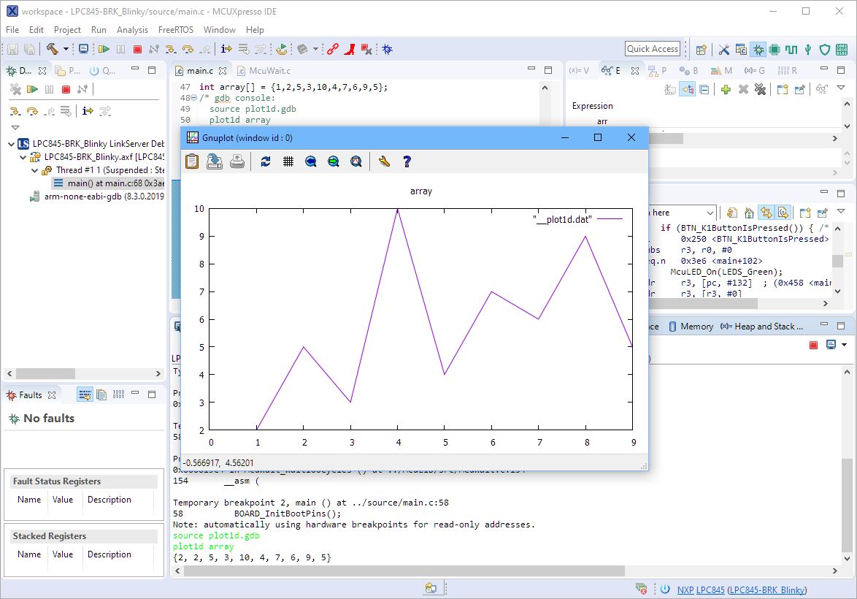Open the LPC845-BRK_Blinky status bar link
Viewport: 857px width, 599px height.
766,590
